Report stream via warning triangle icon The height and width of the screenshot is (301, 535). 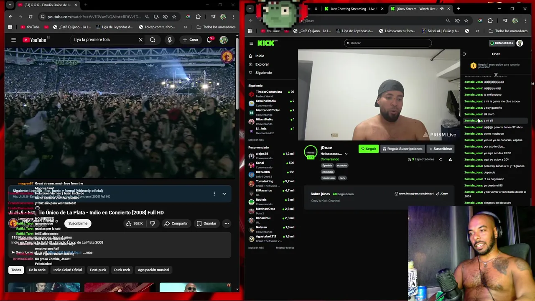[x=450, y=159]
